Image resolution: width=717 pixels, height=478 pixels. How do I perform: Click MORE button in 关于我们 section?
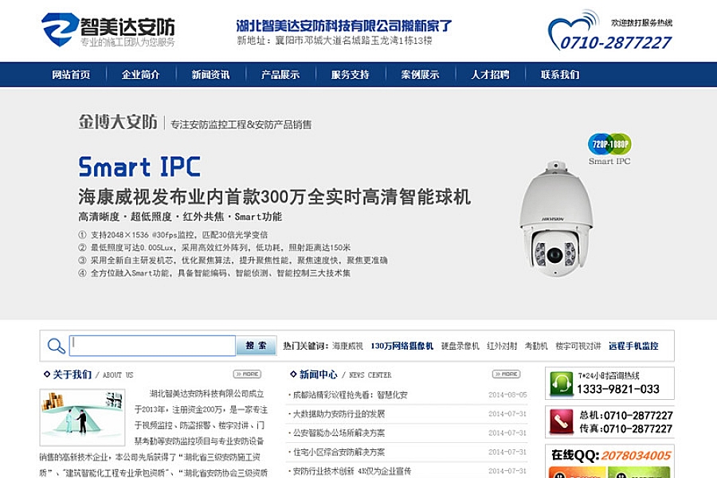tap(247, 374)
